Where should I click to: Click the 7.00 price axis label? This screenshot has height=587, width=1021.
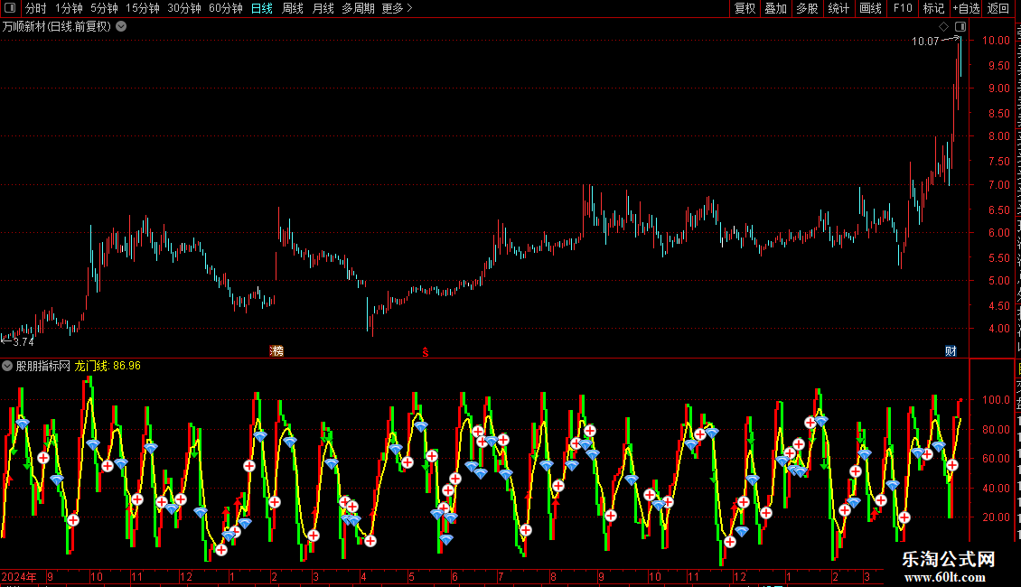tap(998, 185)
